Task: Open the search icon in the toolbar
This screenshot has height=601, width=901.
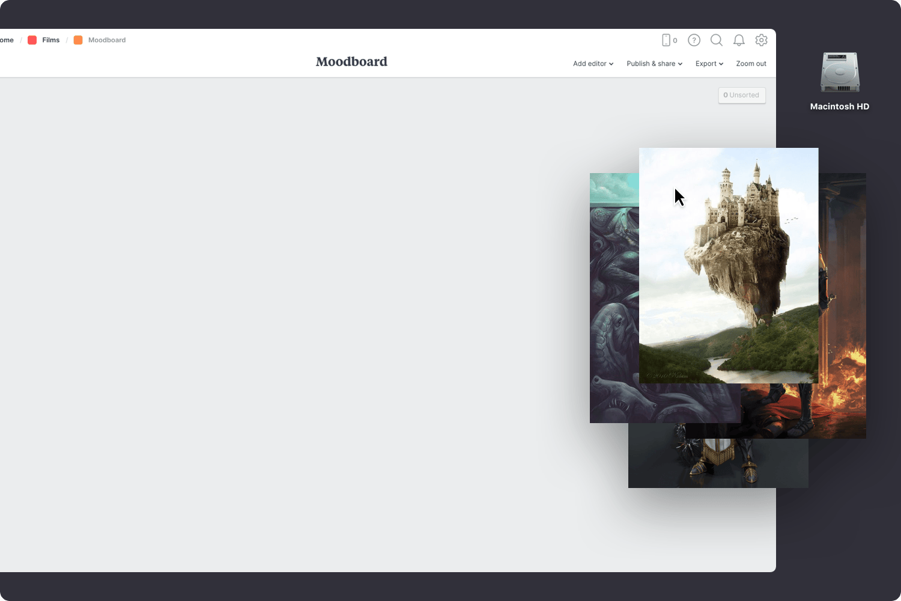Action: 716,40
